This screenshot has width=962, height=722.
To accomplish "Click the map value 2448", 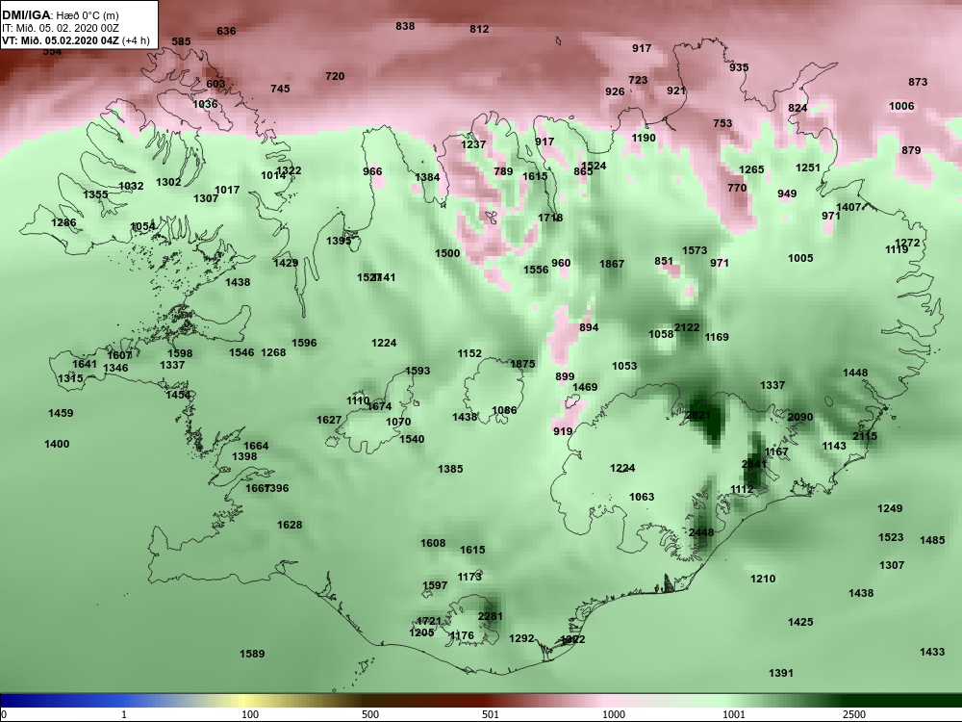I will (701, 532).
